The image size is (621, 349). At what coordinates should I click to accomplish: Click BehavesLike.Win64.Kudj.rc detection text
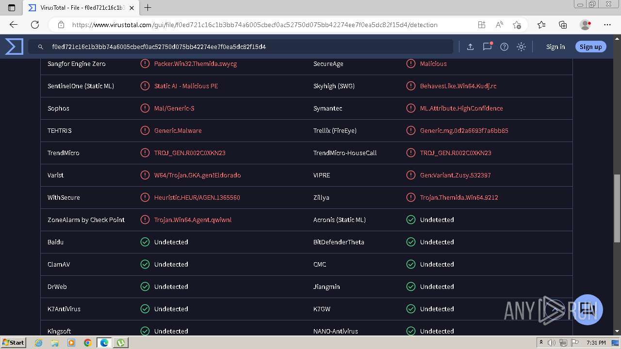(x=458, y=86)
